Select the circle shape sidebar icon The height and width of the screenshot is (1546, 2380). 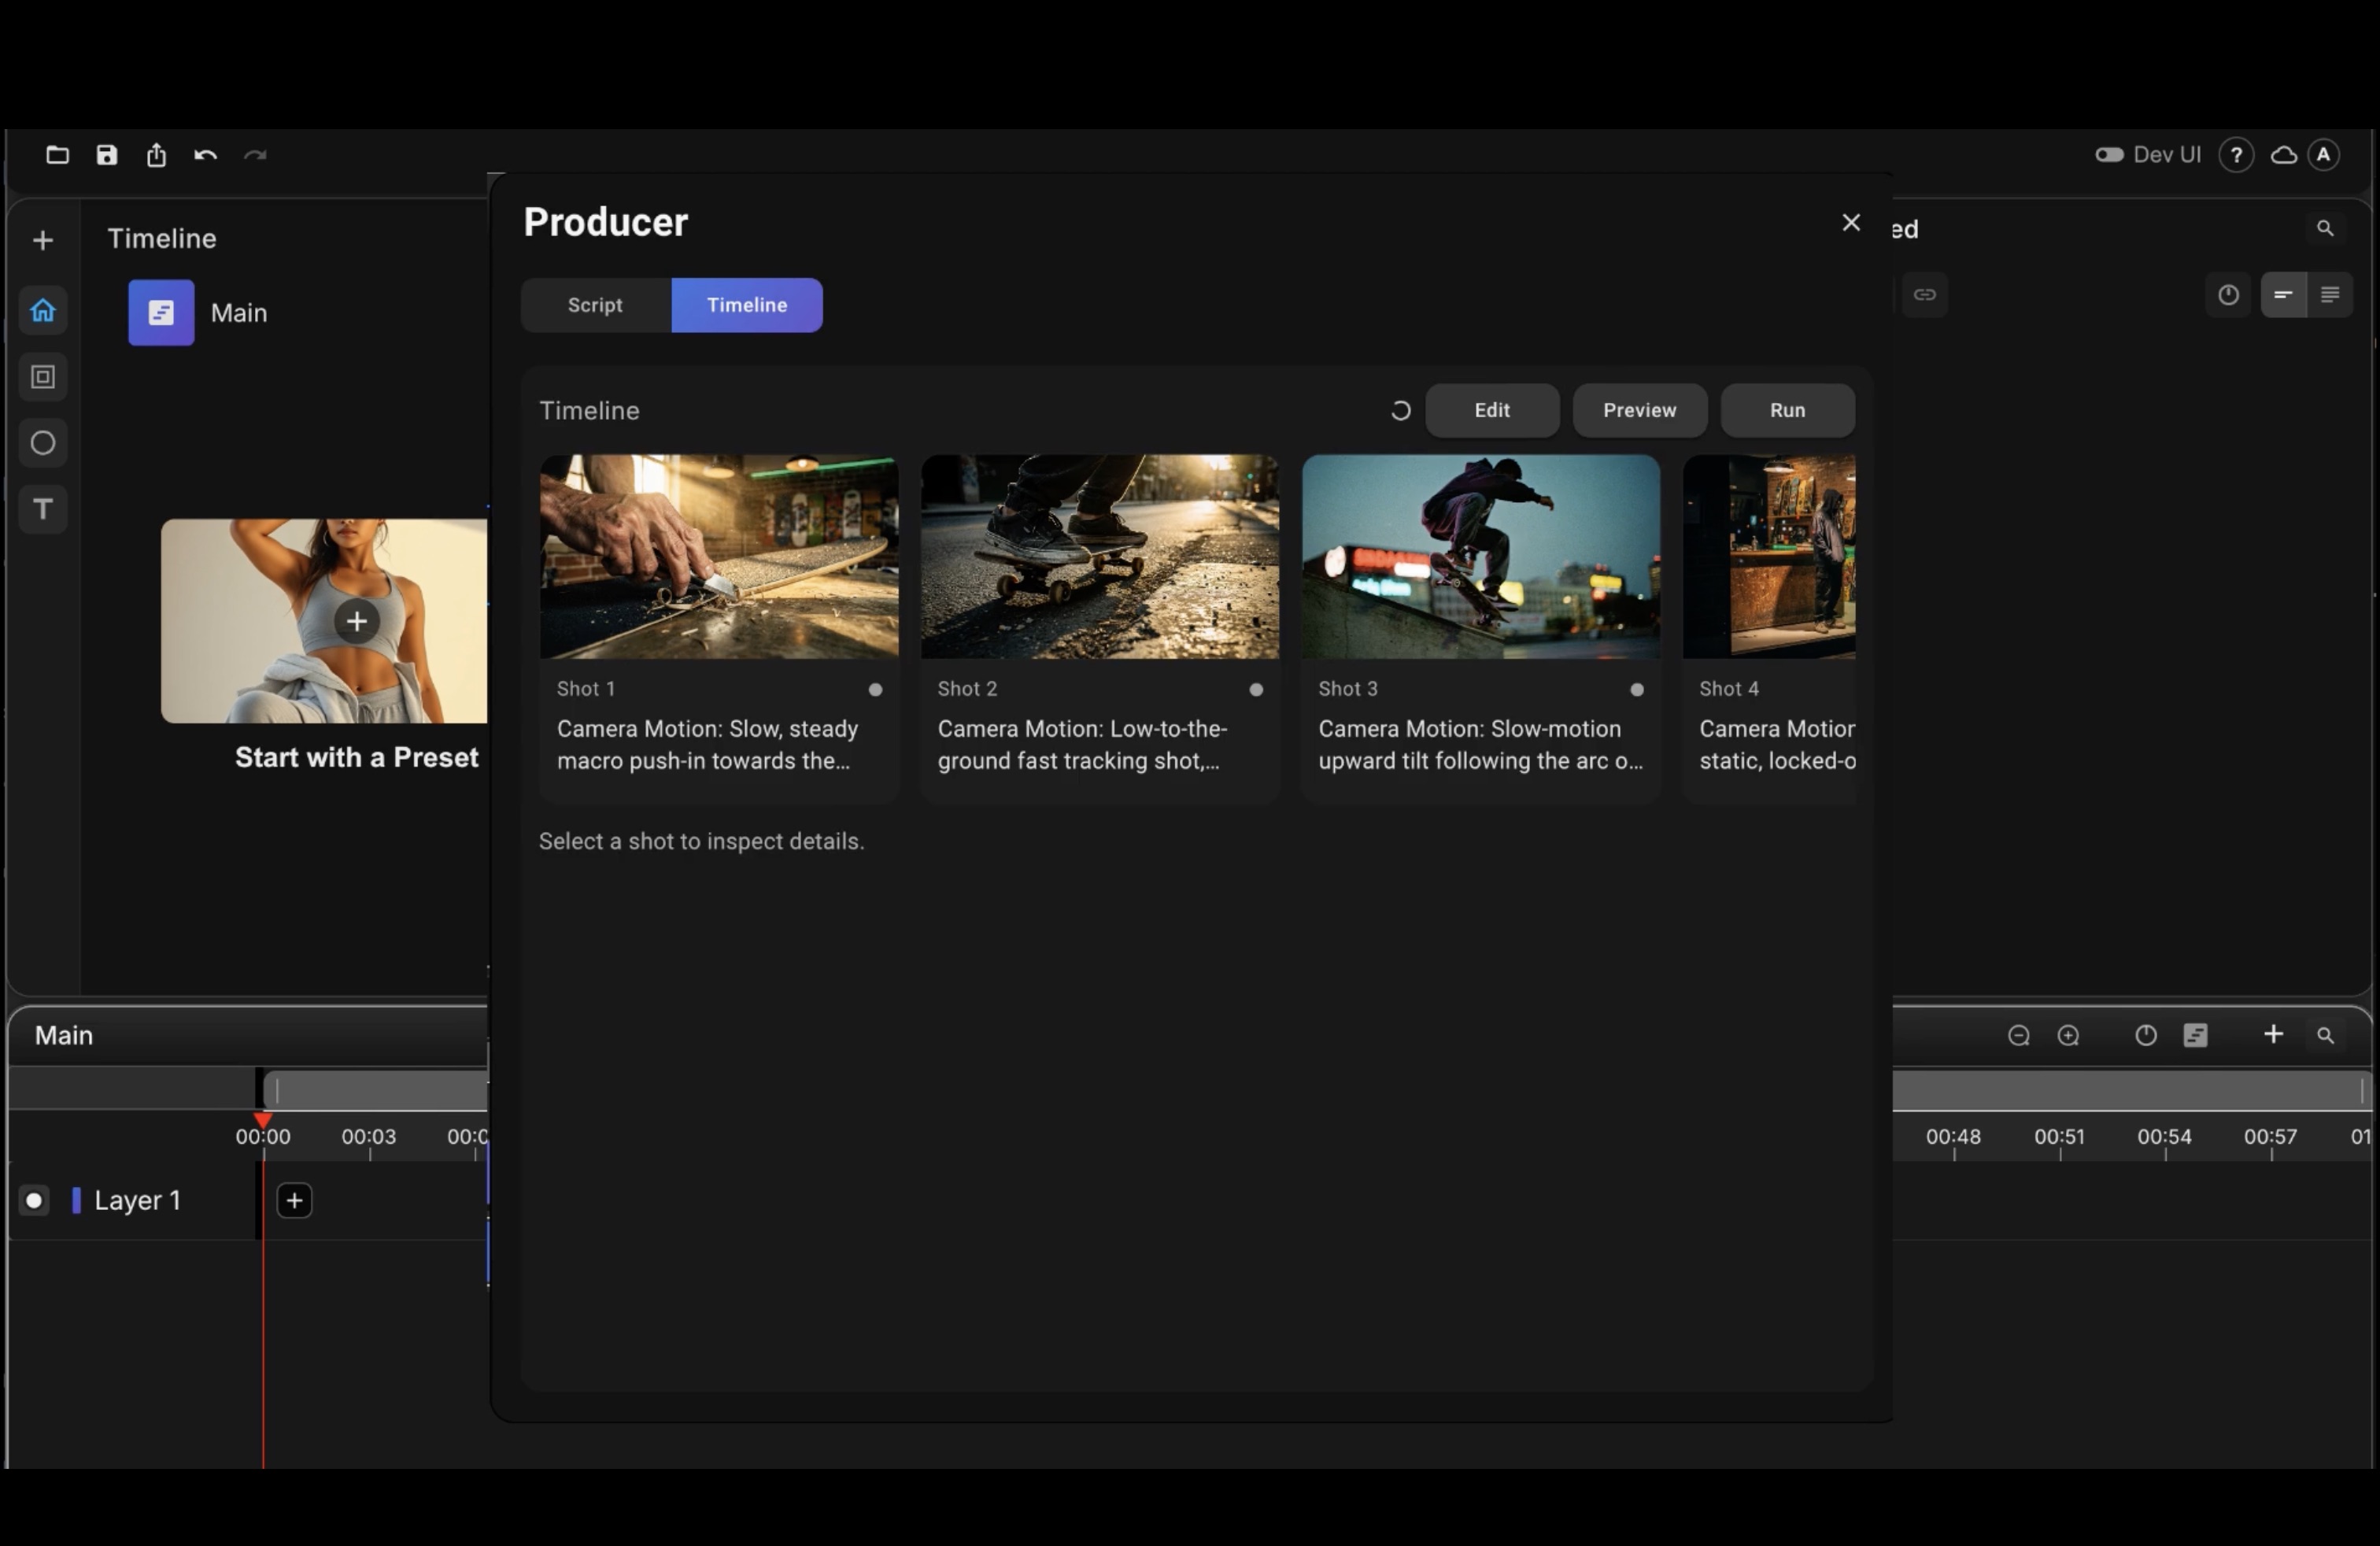coord(43,443)
